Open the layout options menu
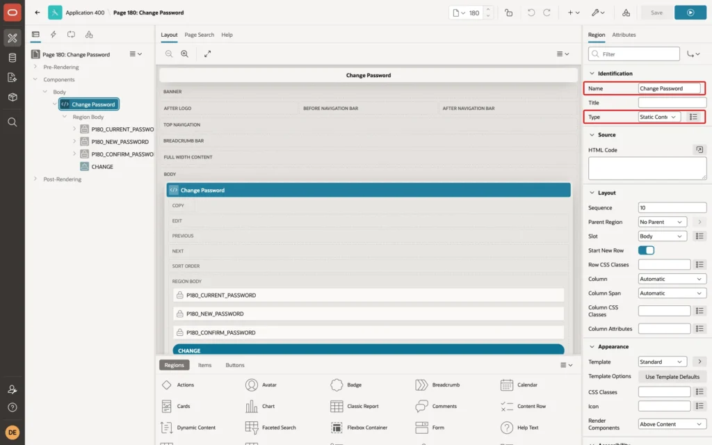Viewport: 712px width, 445px height. pyautogui.click(x=563, y=54)
